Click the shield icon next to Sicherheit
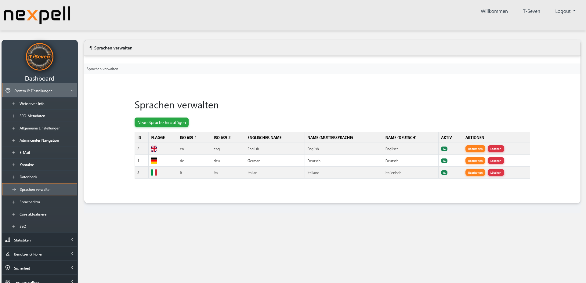Image resolution: width=586 pixels, height=283 pixels. tap(7, 268)
